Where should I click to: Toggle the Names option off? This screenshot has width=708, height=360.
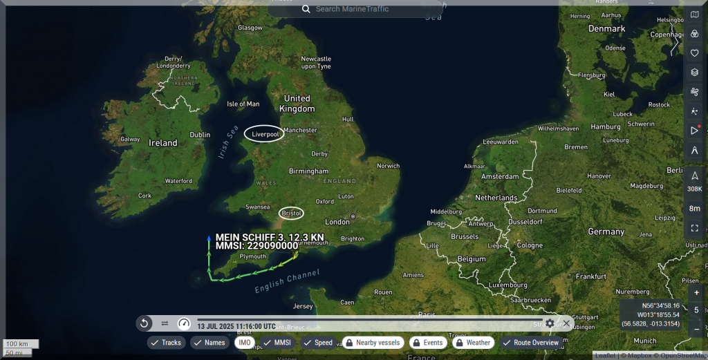point(209,343)
